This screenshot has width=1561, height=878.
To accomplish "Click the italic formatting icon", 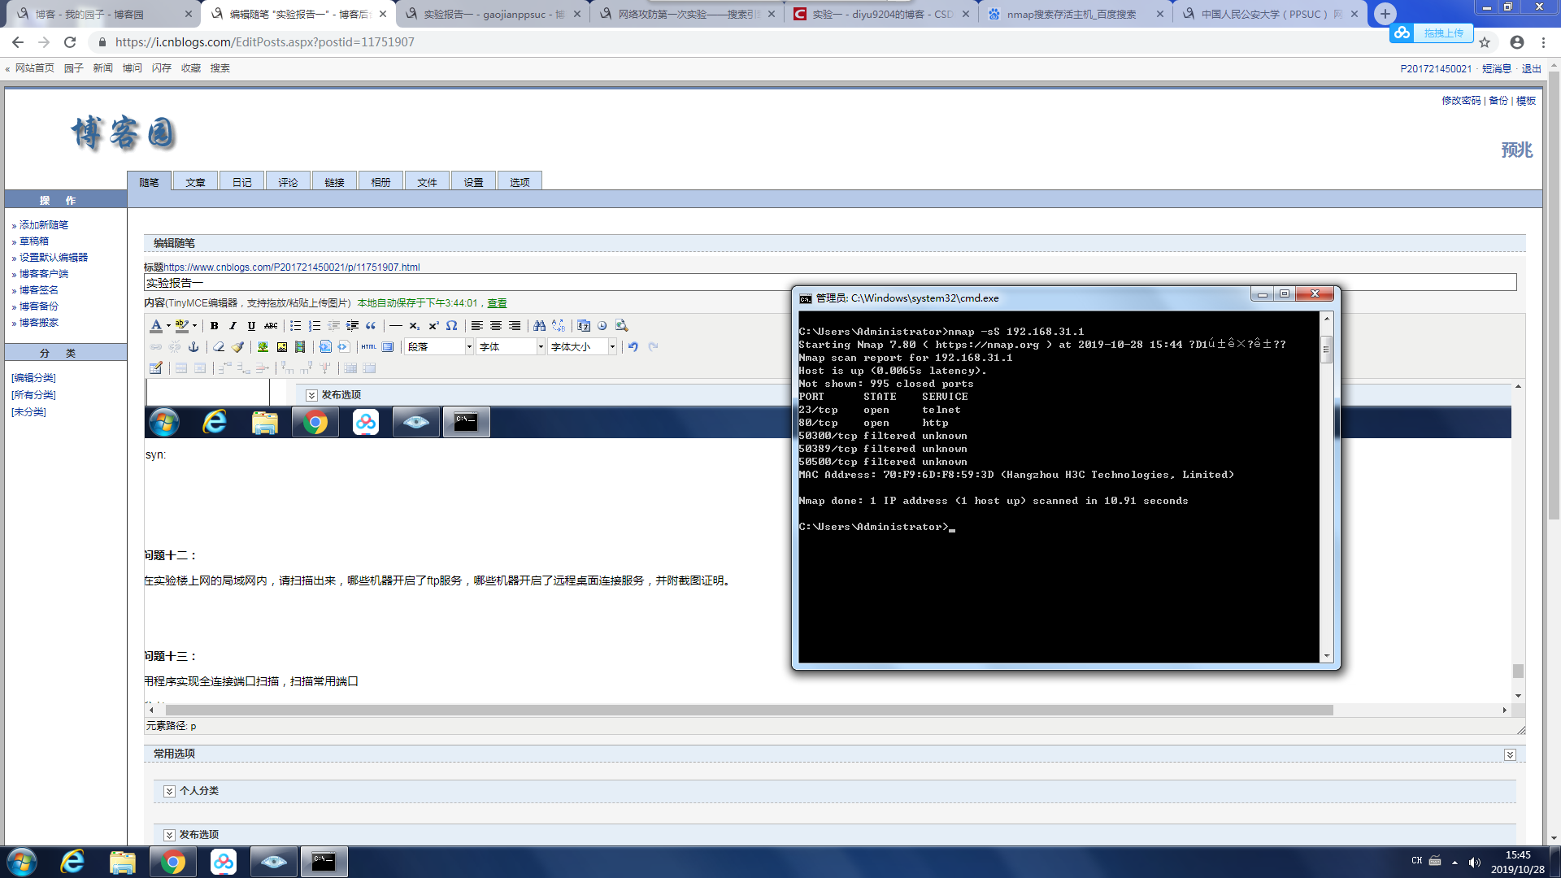I will pyautogui.click(x=233, y=326).
